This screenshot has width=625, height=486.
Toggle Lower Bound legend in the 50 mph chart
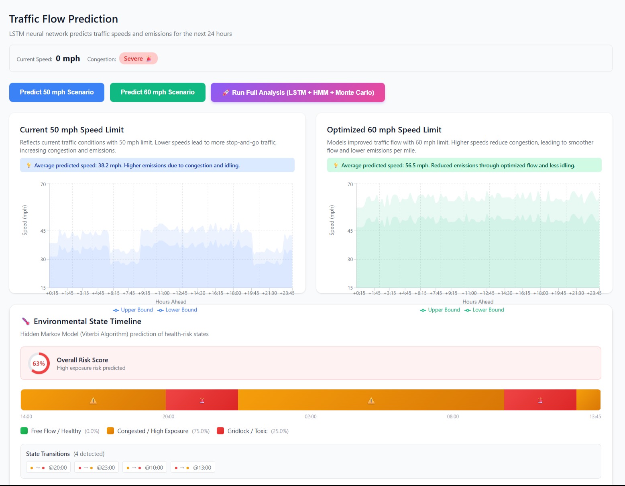click(177, 310)
